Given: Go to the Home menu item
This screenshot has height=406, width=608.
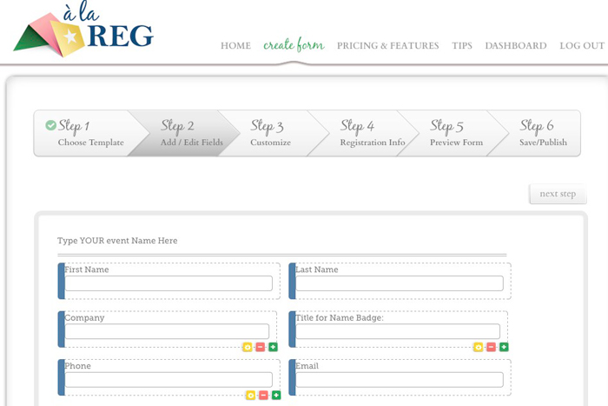Looking at the screenshot, I should pos(235,46).
